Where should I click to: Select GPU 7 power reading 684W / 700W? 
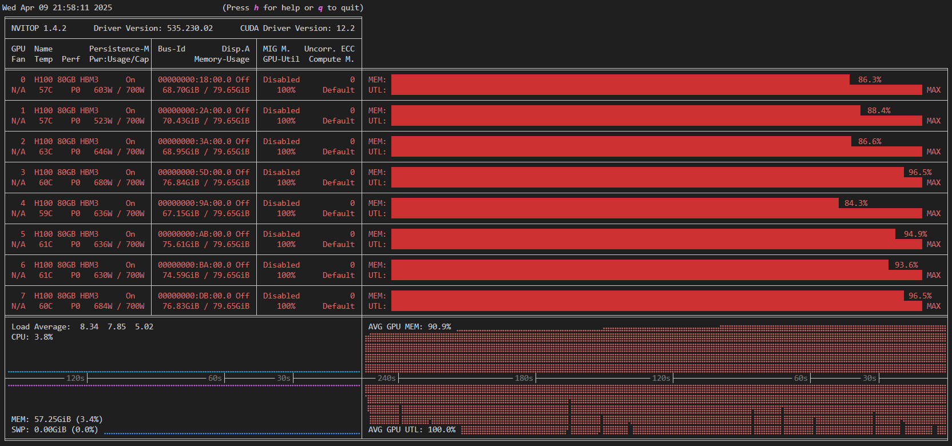[x=119, y=306]
